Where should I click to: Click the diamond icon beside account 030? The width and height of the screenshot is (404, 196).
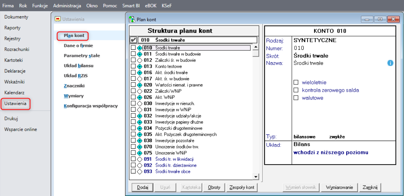click(x=139, y=104)
